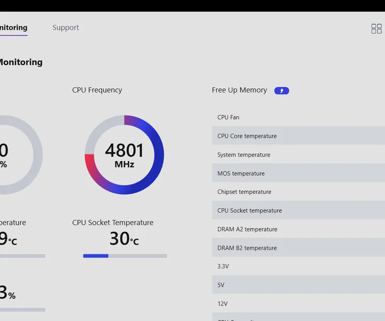Select the CPU Socket temperature list row
The height and width of the screenshot is (321, 385).
[298, 210]
